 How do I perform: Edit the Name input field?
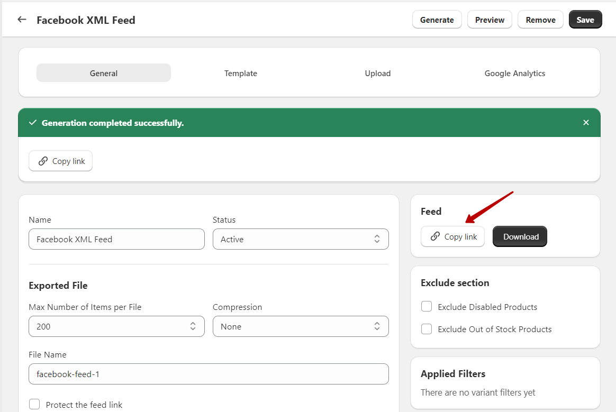(116, 239)
